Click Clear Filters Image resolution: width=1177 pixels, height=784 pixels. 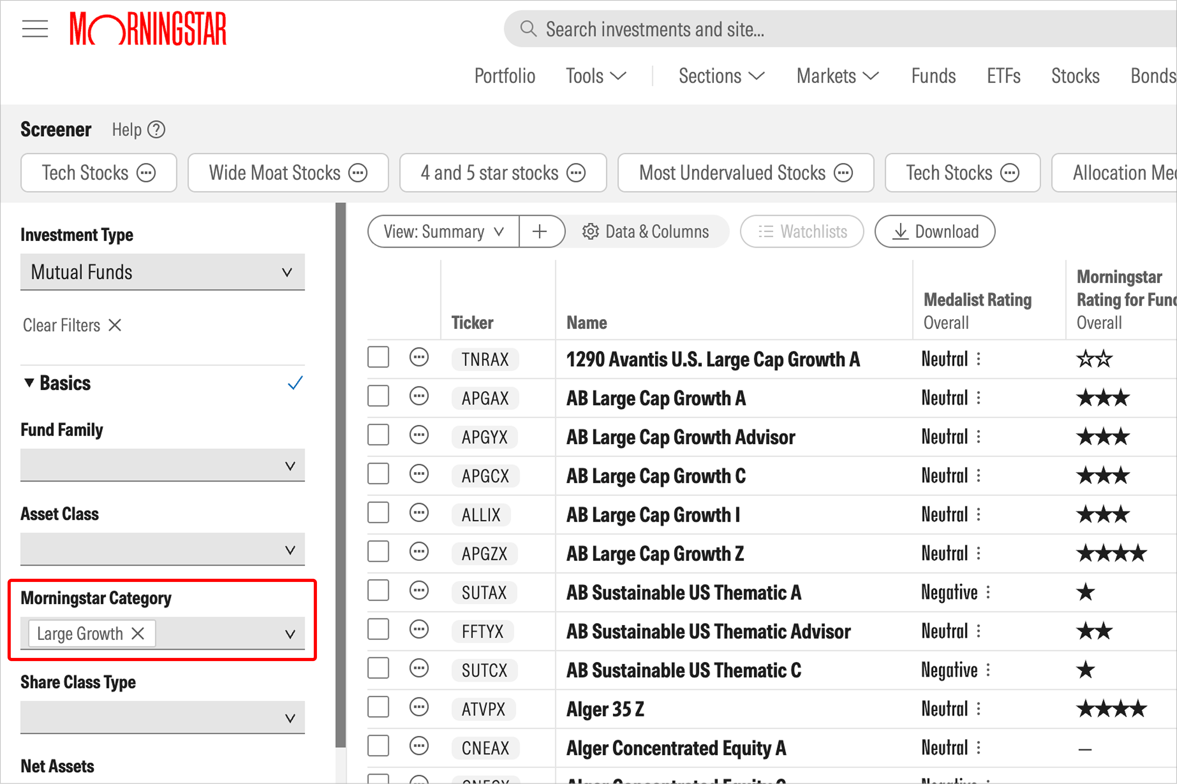72,325
